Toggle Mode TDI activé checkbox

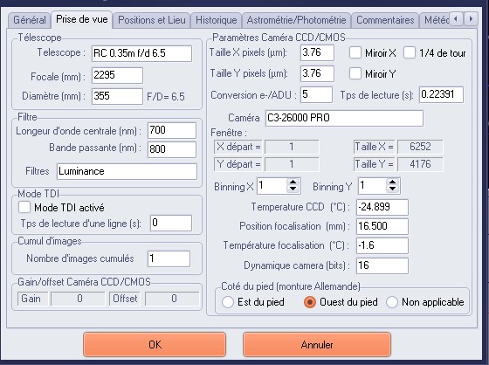click(24, 207)
